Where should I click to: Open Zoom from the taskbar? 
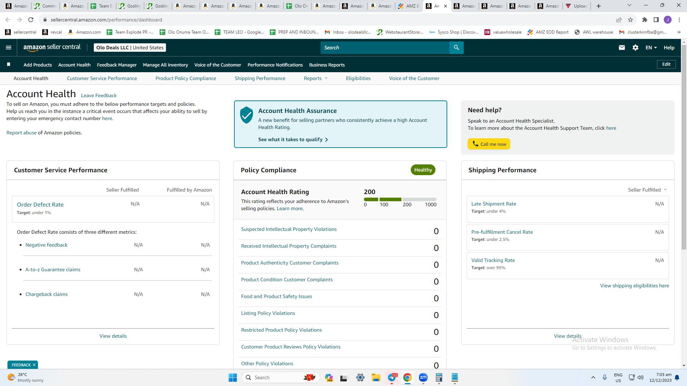(423, 377)
